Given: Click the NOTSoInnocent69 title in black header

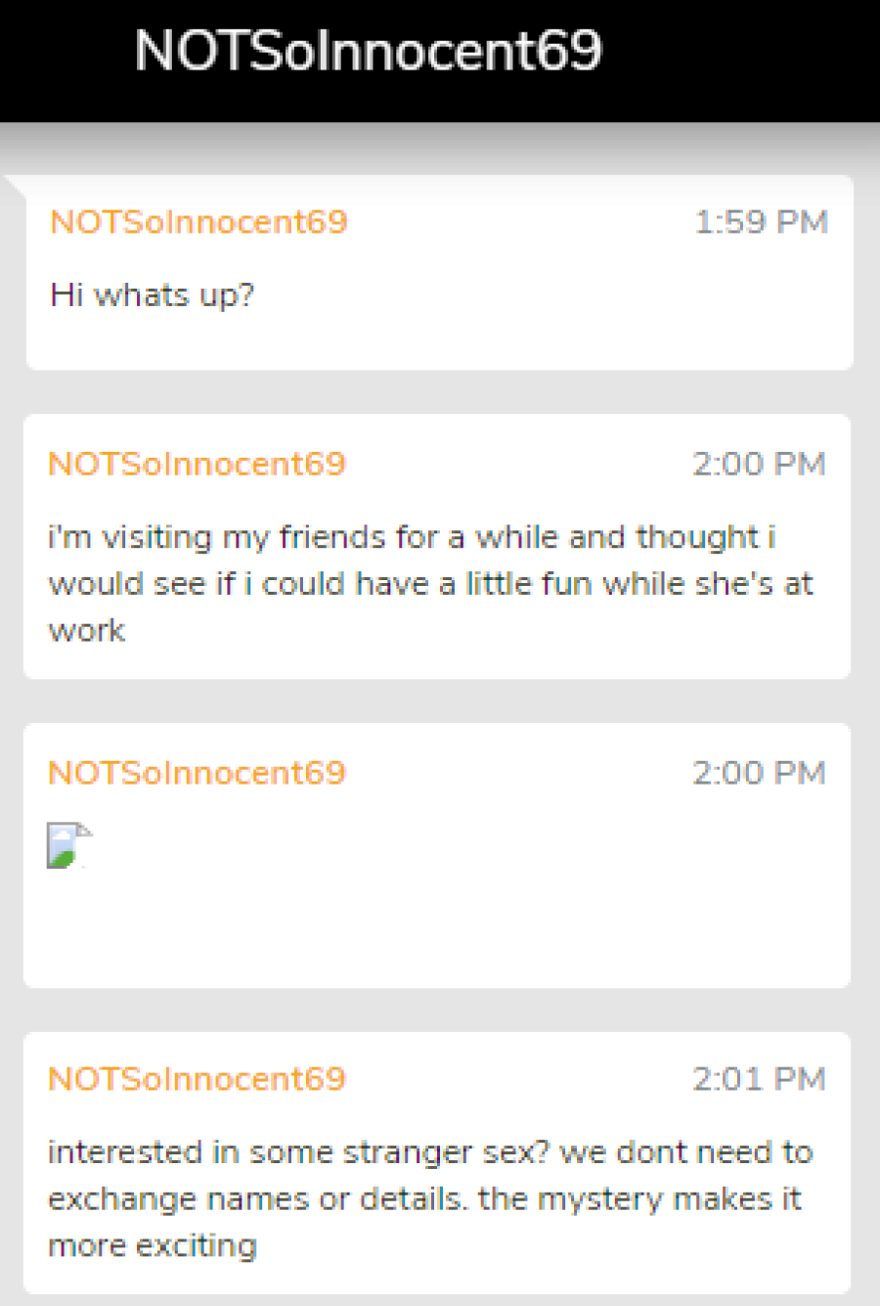Looking at the screenshot, I should [x=368, y=51].
